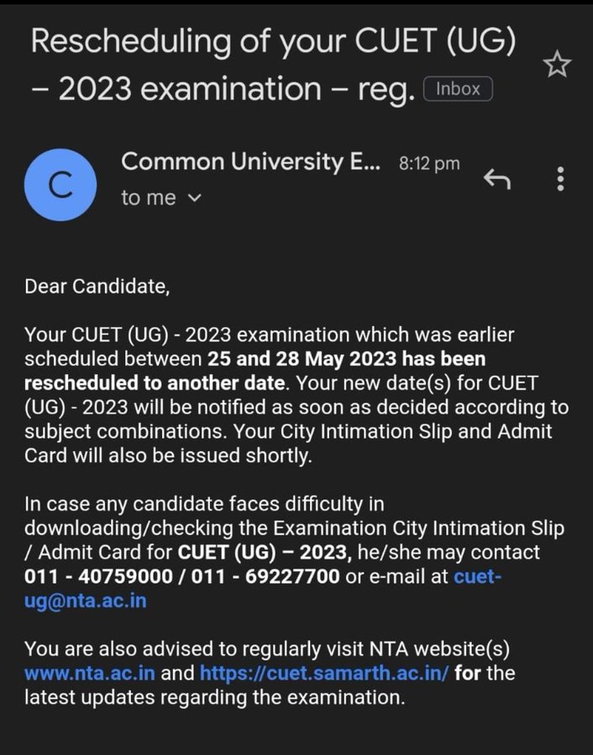The width and height of the screenshot is (593, 755).
Task: Click the email subject 'Rescheduling of your CUET (UG)'
Action: click(273, 42)
